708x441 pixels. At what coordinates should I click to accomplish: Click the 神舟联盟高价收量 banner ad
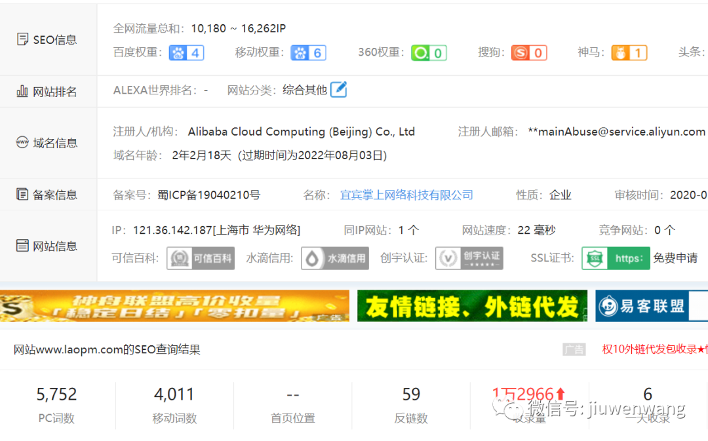coord(174,305)
